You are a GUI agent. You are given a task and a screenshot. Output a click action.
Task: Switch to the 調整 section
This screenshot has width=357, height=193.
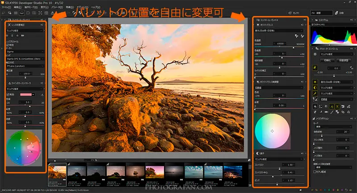pyautogui.click(x=321, y=13)
